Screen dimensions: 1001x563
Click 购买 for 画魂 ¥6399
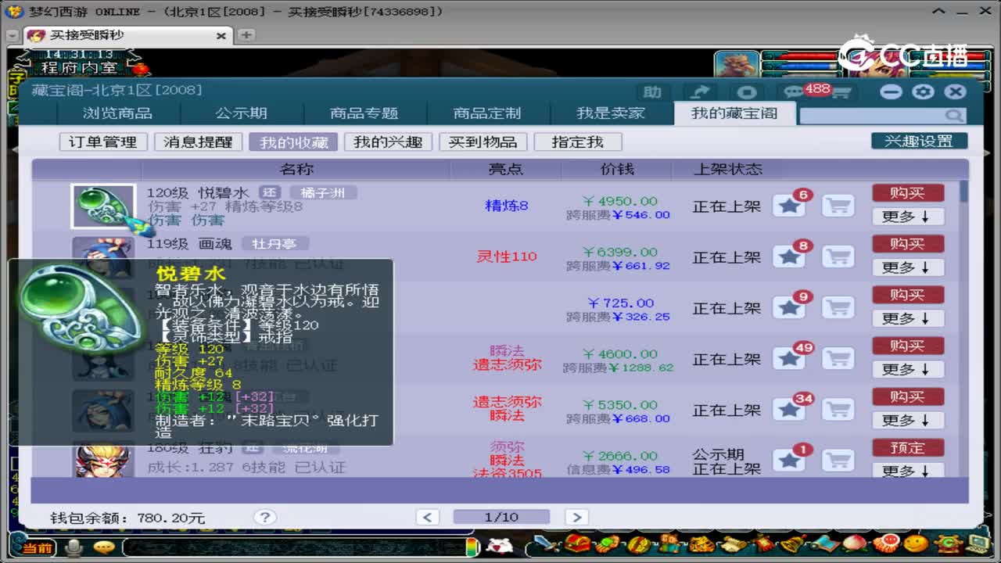pyautogui.click(x=907, y=243)
